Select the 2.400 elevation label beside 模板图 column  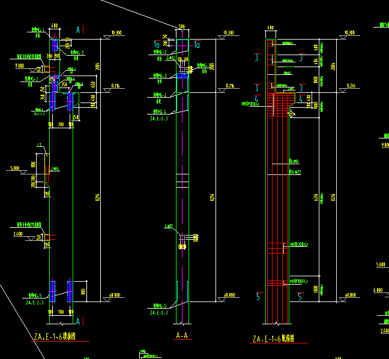(x=18, y=234)
